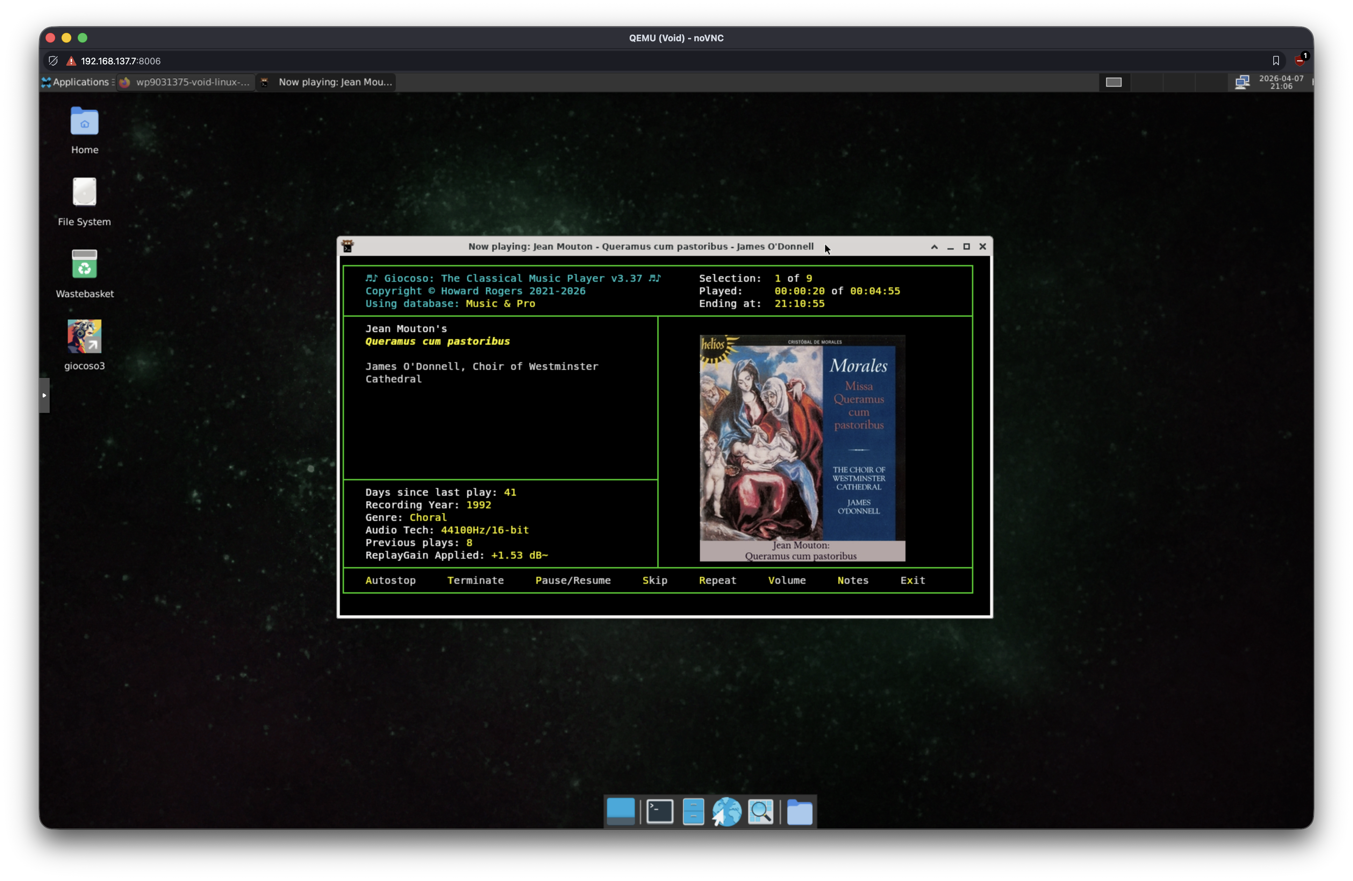Open web browser globe icon in dock
The width and height of the screenshot is (1353, 881).
tap(726, 811)
